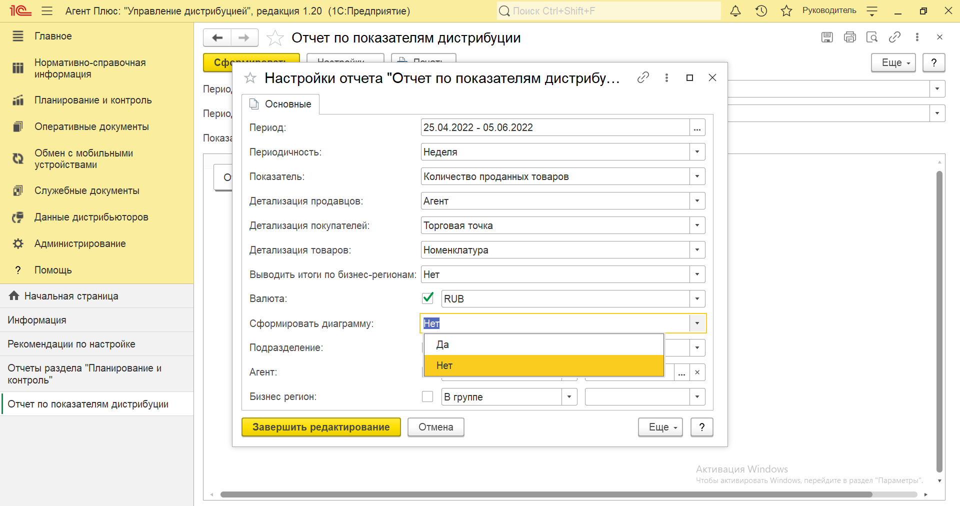Open service settings icon next to Руководитель
The height and width of the screenshot is (506, 960).
[x=872, y=10]
